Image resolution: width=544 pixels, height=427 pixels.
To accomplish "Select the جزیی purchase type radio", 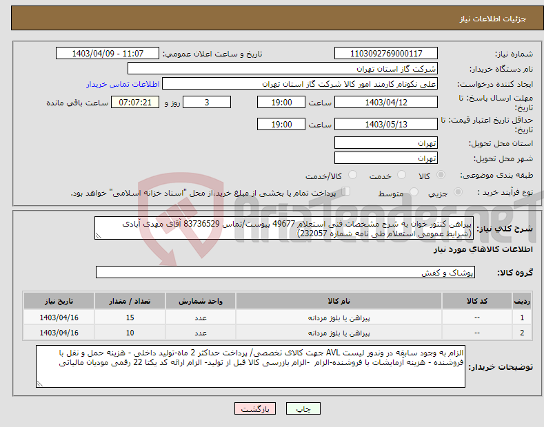I will 458,192.
